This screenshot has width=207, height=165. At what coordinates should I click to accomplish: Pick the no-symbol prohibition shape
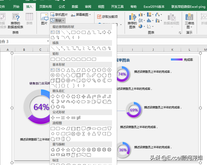click(x=68, y=80)
